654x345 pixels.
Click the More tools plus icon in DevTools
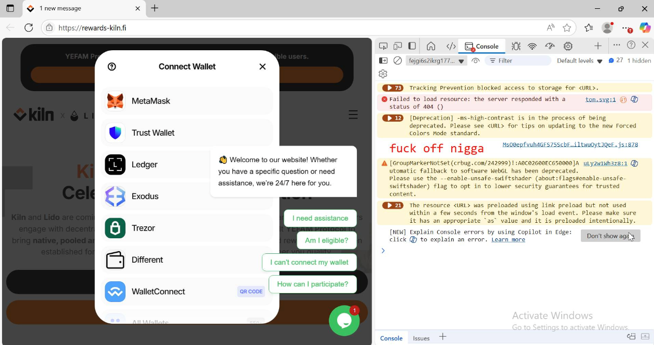(x=598, y=46)
